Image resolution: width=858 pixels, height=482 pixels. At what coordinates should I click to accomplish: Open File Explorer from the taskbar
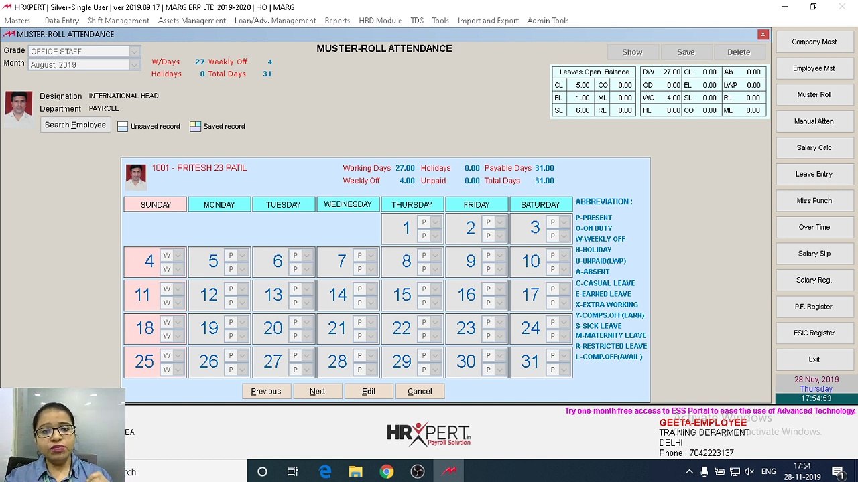(355, 472)
